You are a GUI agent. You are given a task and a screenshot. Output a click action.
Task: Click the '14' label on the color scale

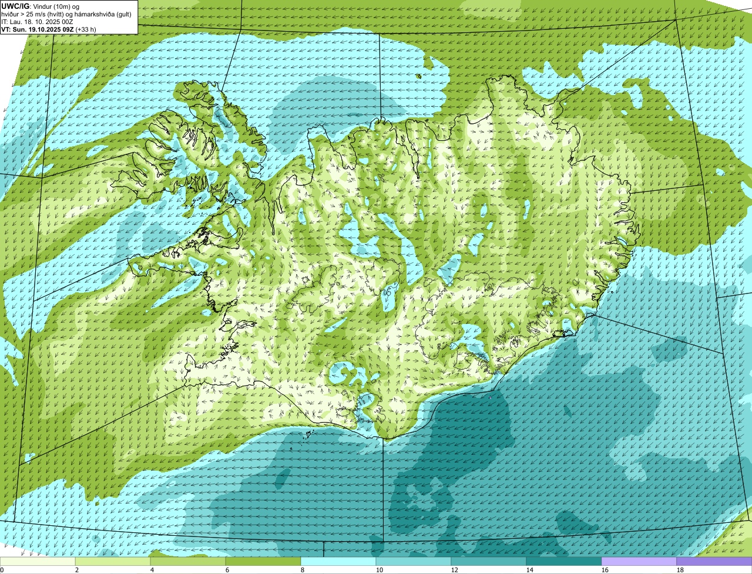click(x=530, y=570)
